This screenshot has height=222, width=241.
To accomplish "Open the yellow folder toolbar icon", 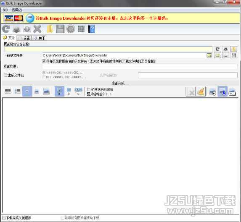I will click(x=50, y=29).
